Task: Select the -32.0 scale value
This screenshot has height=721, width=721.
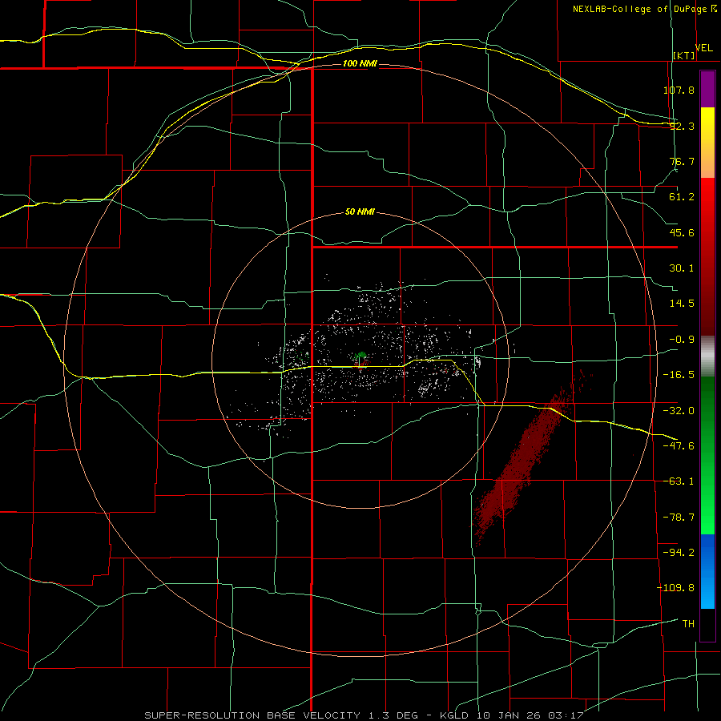Action: point(679,411)
